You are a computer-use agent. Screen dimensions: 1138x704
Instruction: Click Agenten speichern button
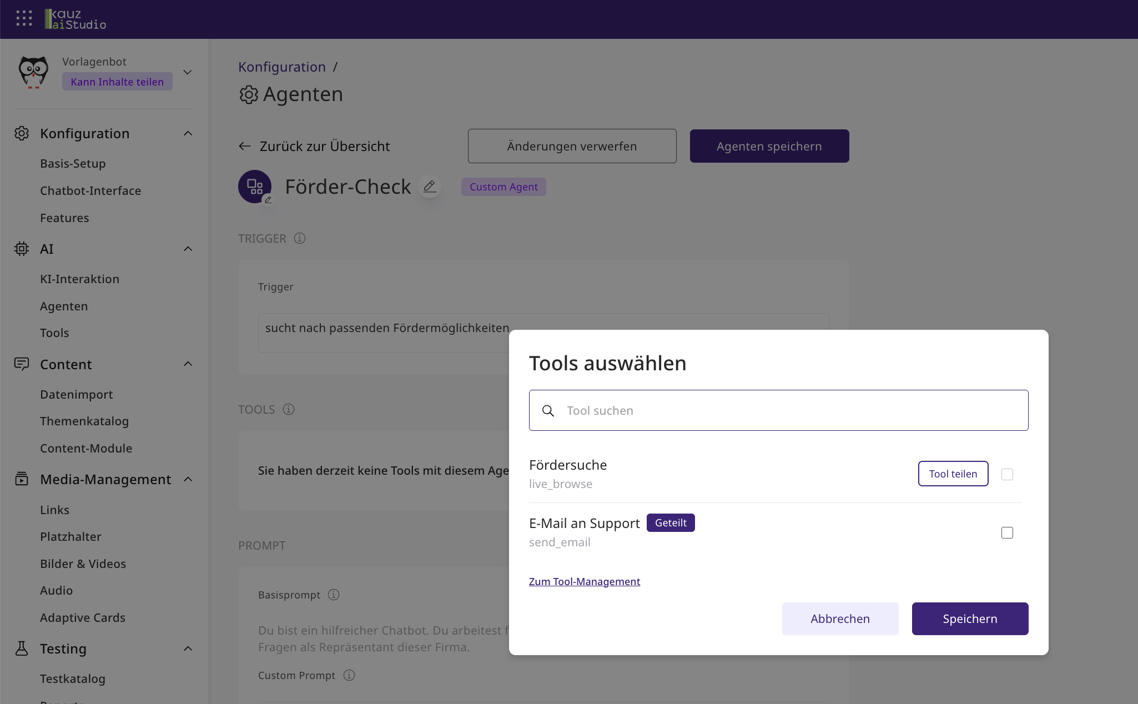tap(769, 147)
